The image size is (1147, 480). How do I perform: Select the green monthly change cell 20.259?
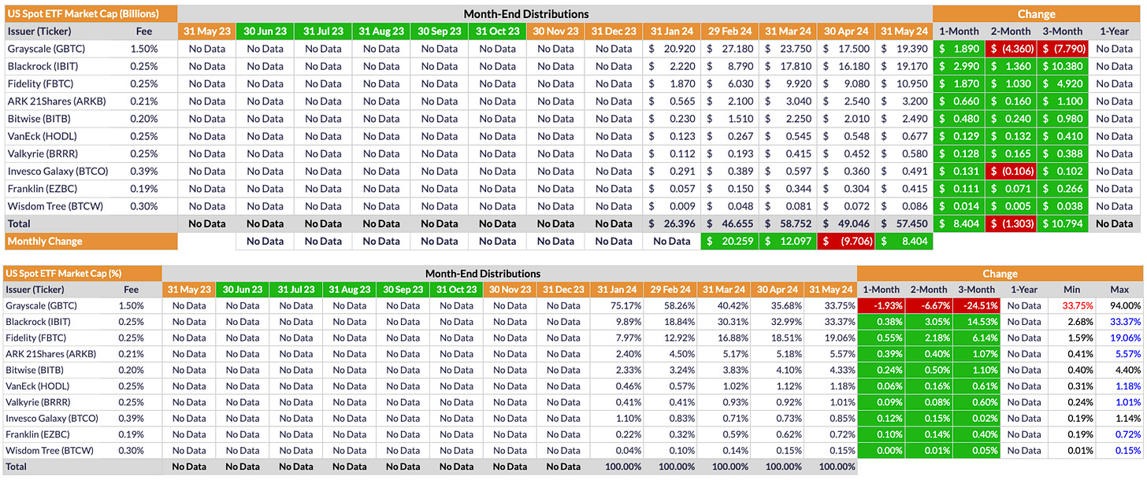pyautogui.click(x=729, y=242)
